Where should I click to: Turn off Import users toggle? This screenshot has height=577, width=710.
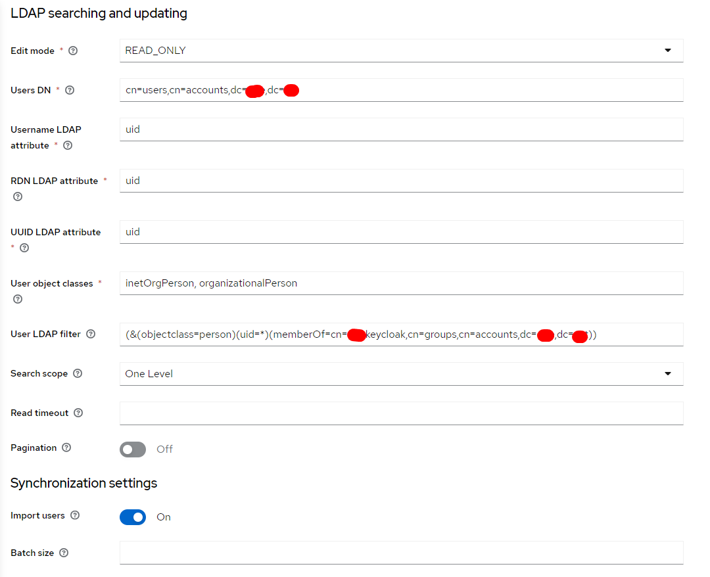(x=133, y=517)
